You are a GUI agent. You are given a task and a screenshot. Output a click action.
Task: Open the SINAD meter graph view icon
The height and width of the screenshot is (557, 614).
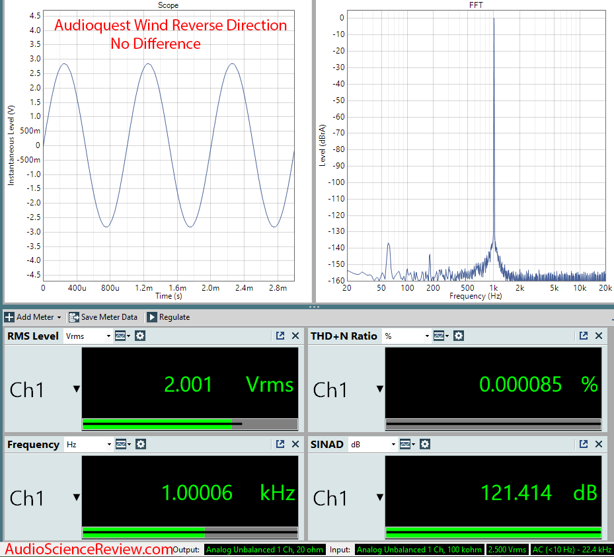tap(407, 444)
